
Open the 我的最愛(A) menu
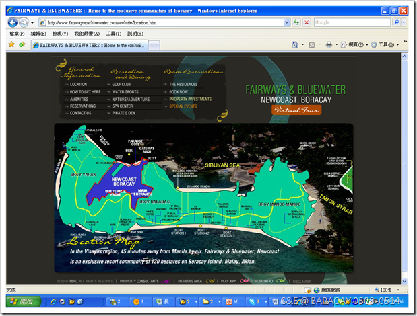pyautogui.click(x=87, y=34)
